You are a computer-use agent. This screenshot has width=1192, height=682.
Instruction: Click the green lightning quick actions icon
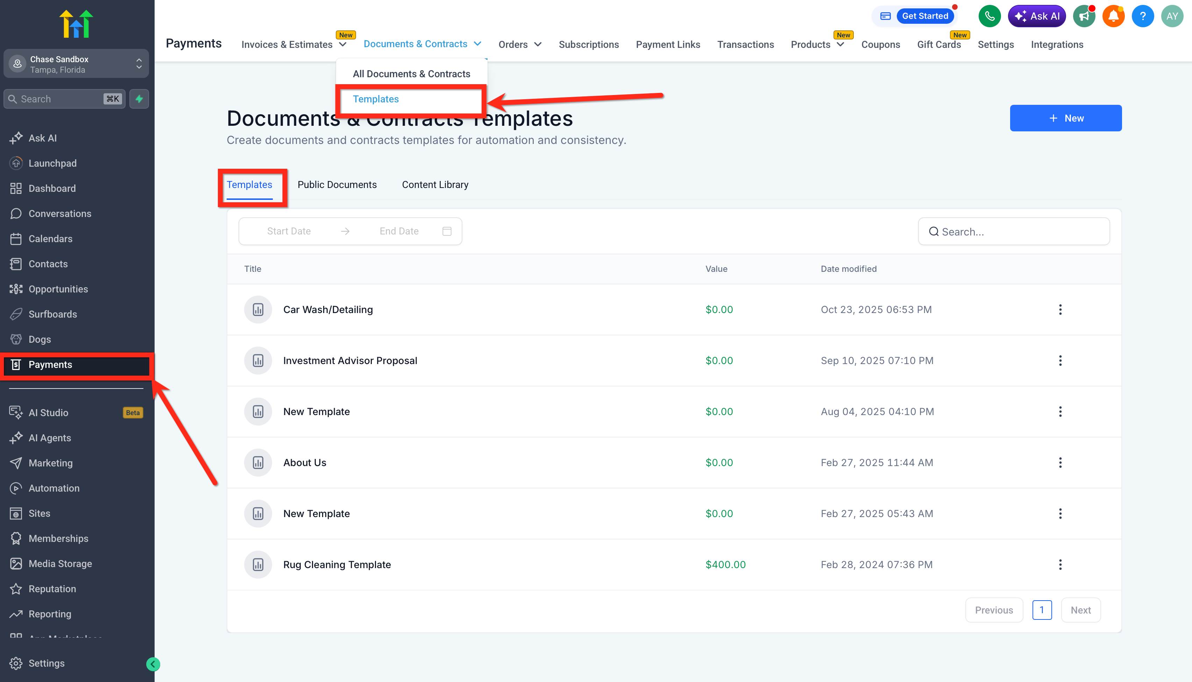point(139,99)
